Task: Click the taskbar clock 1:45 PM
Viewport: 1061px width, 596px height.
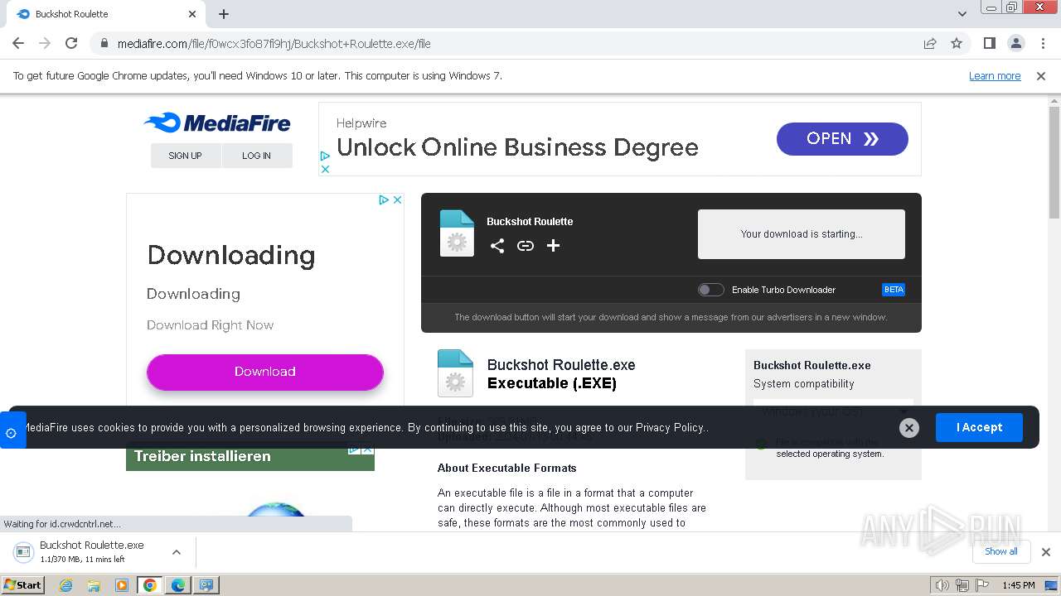Action: [x=1019, y=585]
